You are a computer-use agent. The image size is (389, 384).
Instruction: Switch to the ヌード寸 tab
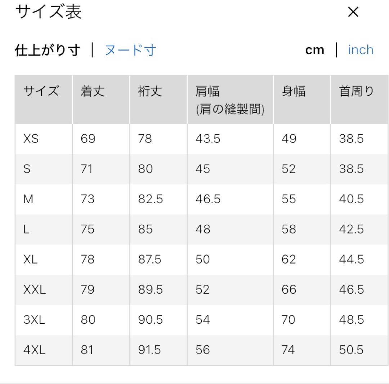coord(130,50)
